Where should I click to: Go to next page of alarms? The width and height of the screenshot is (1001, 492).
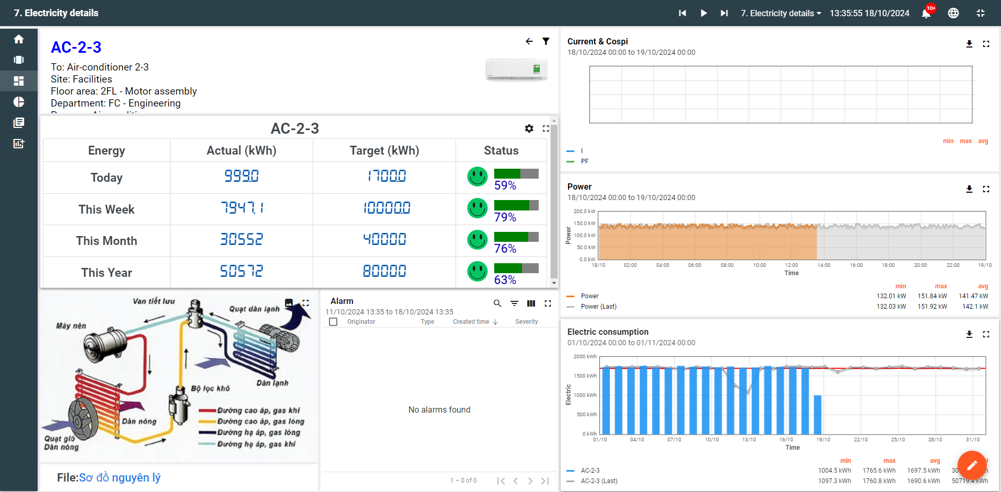tap(530, 481)
